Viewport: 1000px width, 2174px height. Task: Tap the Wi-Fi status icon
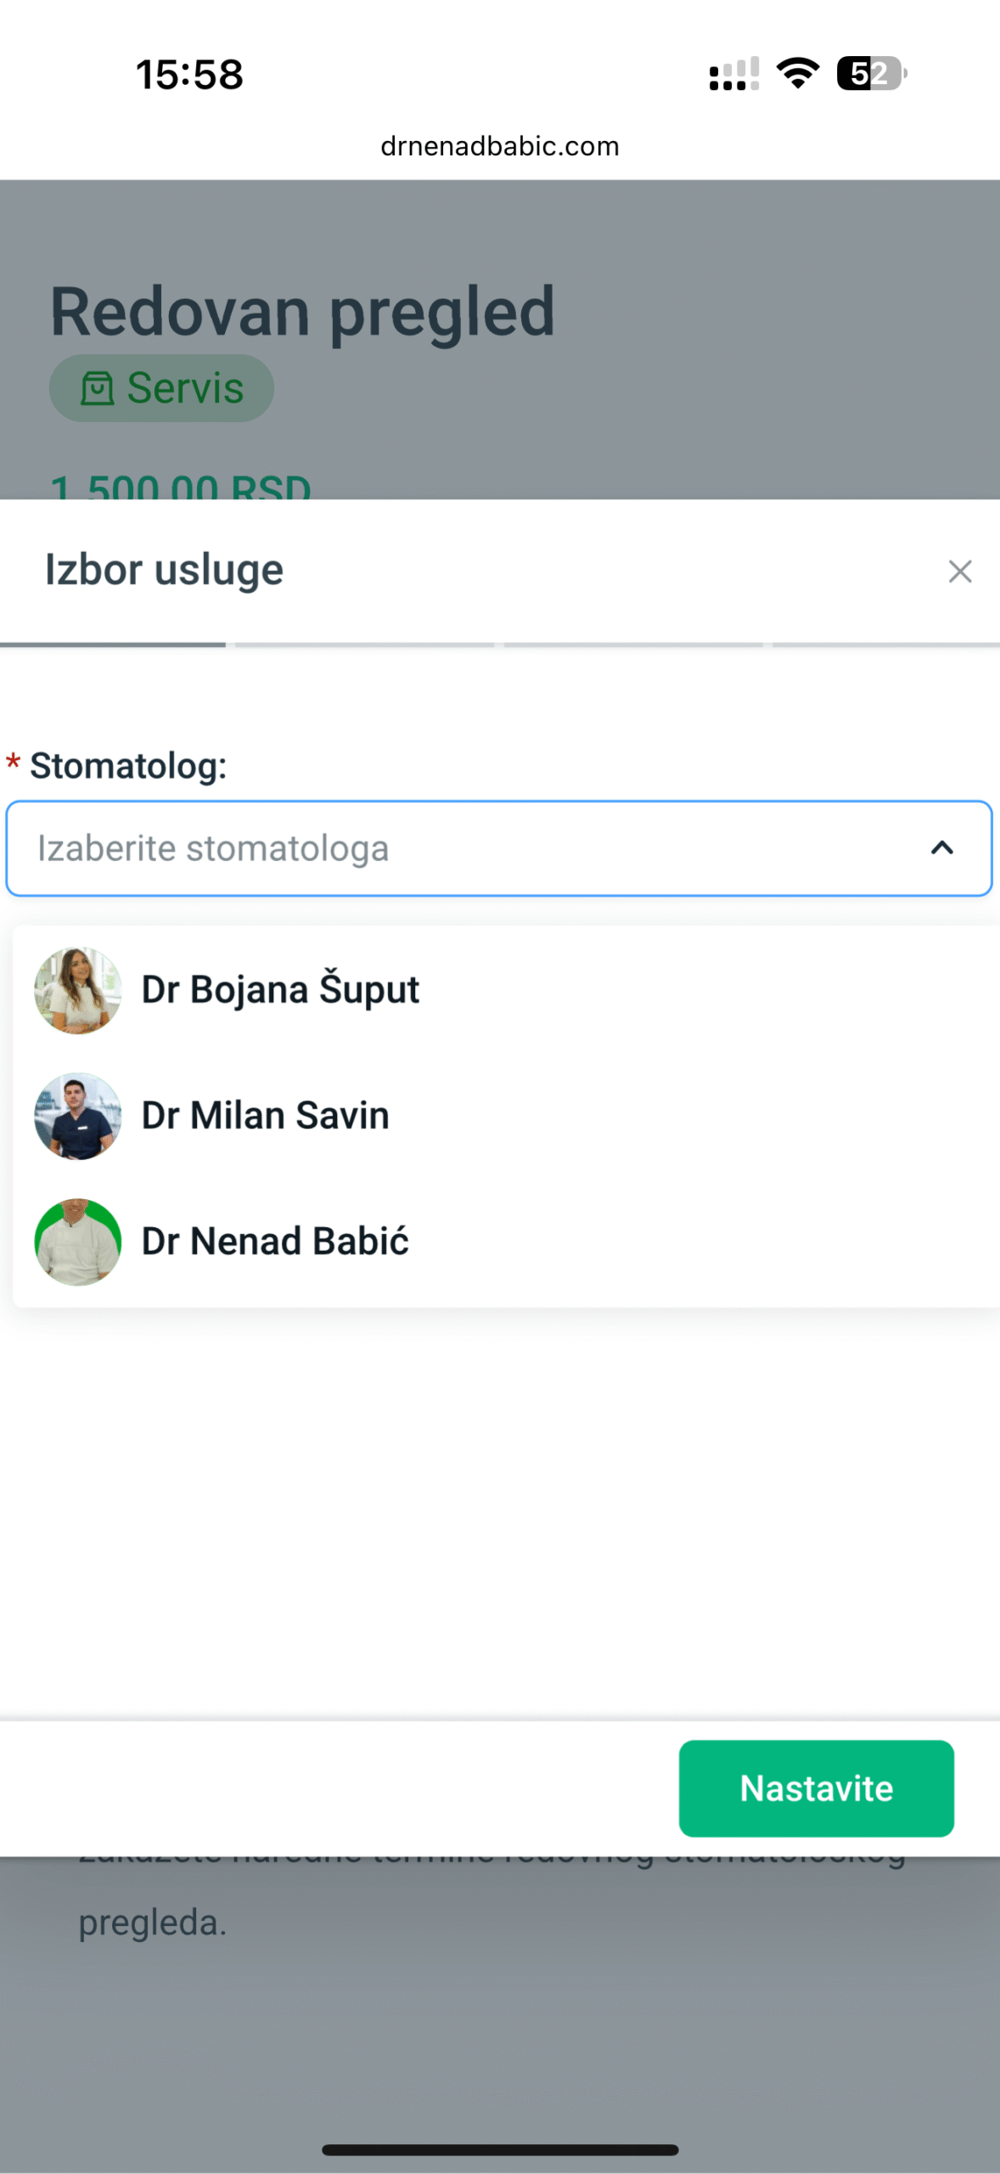798,73
